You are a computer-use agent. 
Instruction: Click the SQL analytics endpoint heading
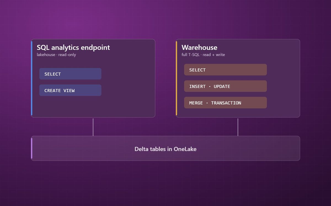point(73,47)
